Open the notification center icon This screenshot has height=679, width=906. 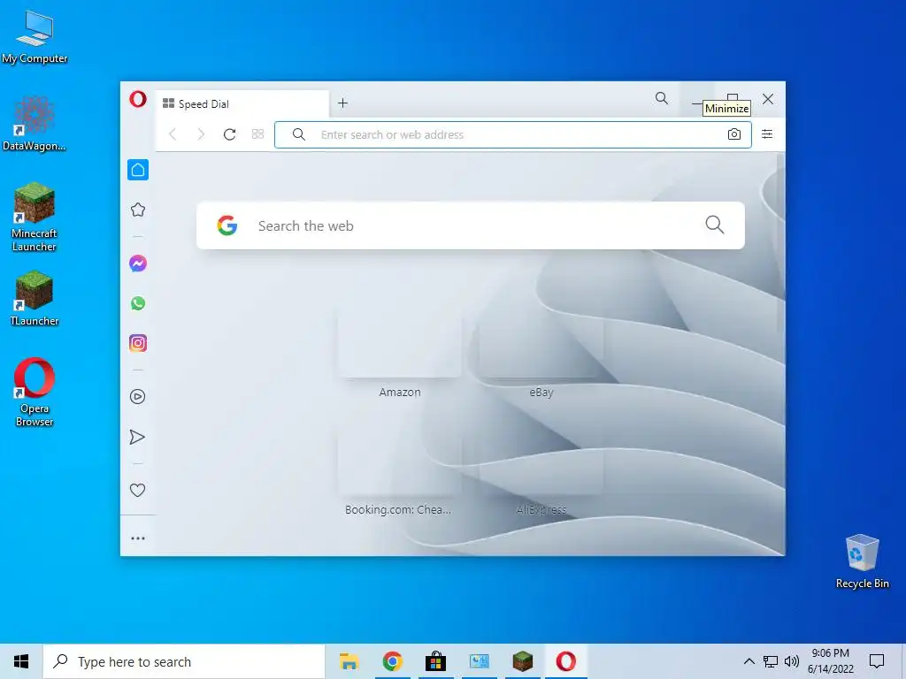[877, 661]
